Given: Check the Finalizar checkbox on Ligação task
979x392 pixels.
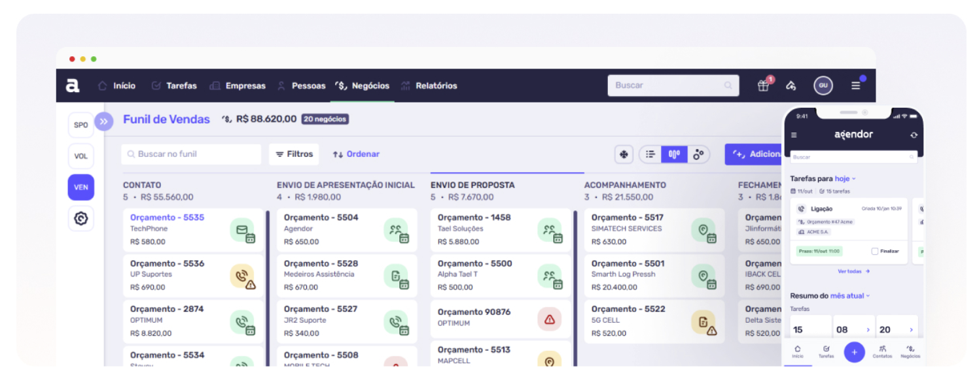Looking at the screenshot, I should [x=875, y=251].
